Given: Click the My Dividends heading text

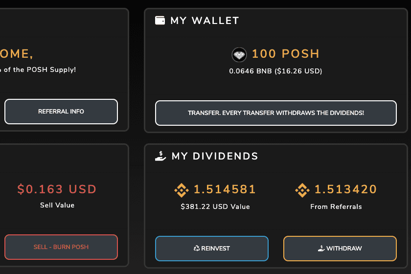Looking at the screenshot, I should pos(215,157).
